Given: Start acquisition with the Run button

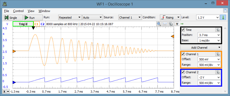Looking at the screenshot, I should pyautogui.click(x=33, y=18).
